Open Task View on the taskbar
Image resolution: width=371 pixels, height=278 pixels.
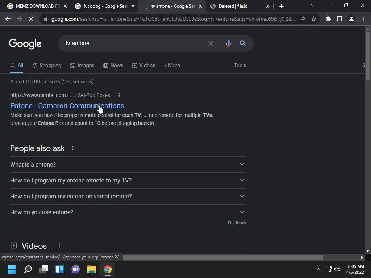click(x=44, y=269)
